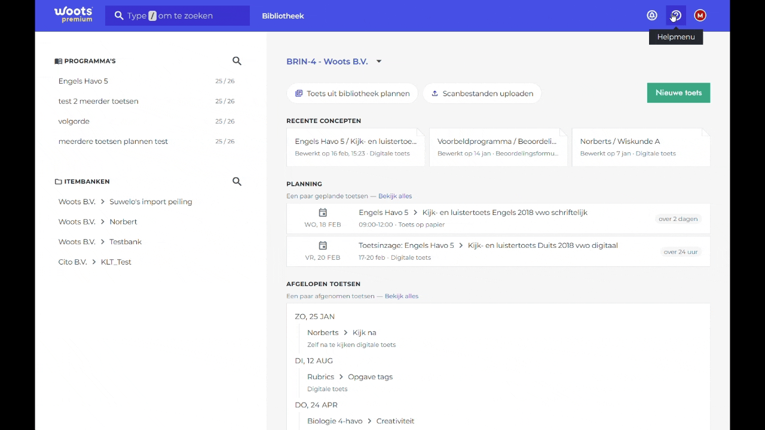
Task: Click Bekijk alles link under Afgelopen toetsen
Action: coord(402,296)
